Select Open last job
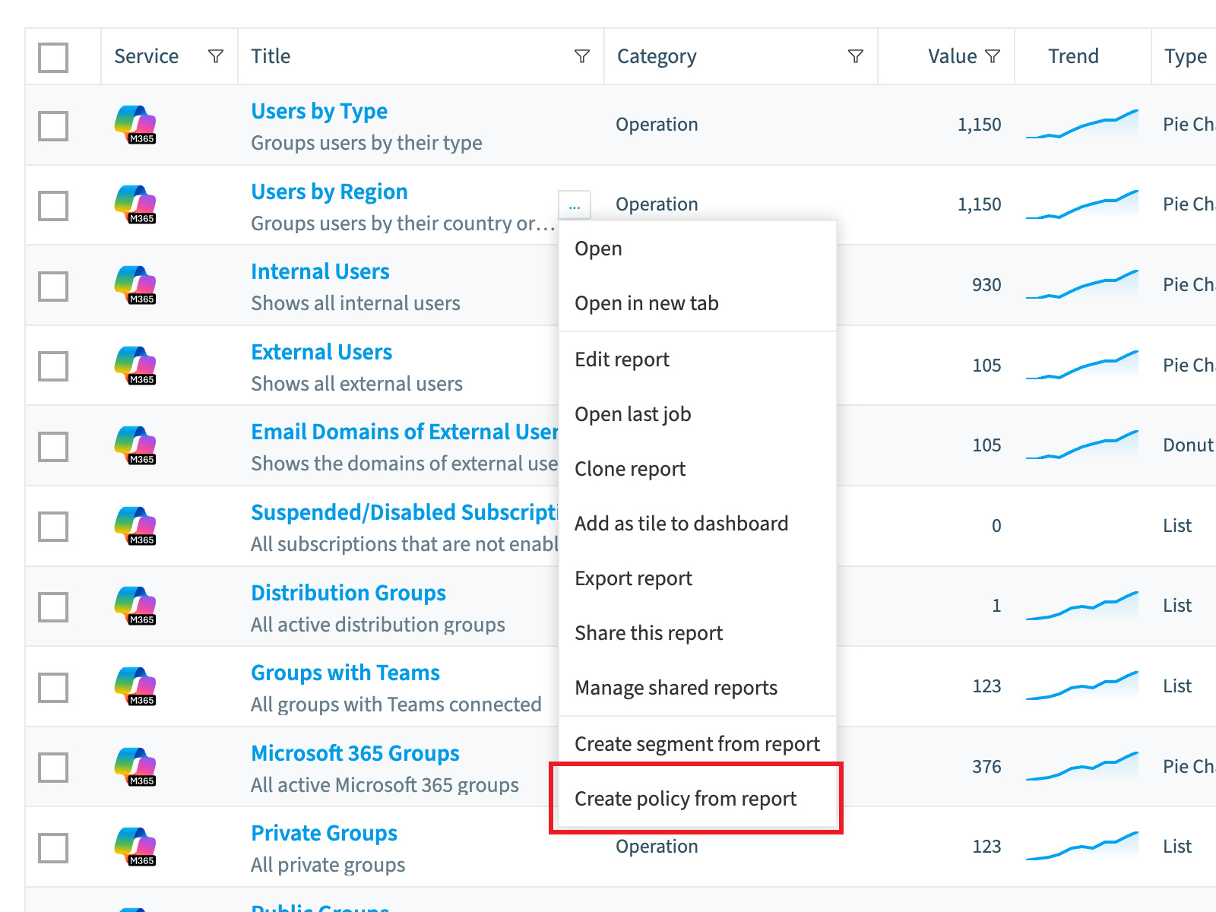This screenshot has height=912, width=1216. [x=698, y=414]
